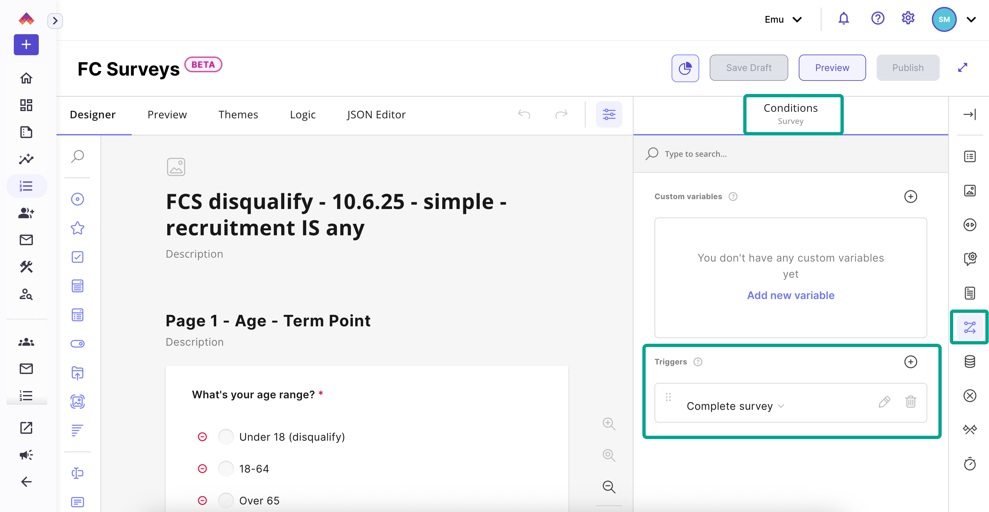Image resolution: width=989 pixels, height=512 pixels.
Task: Switch to the Logic tab
Action: pyautogui.click(x=303, y=114)
